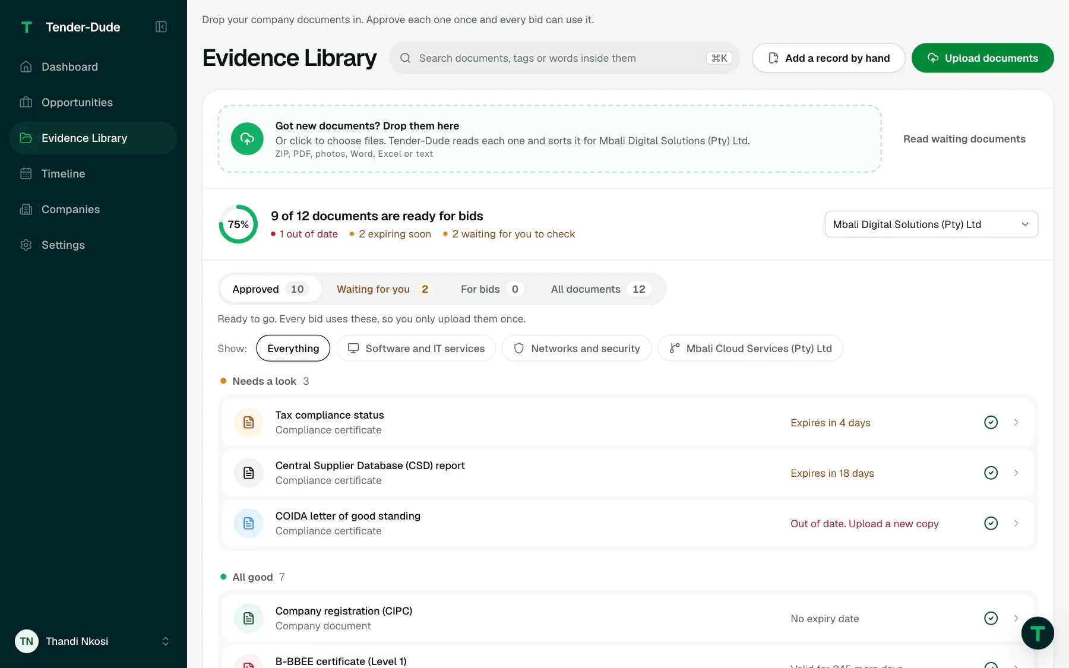Click the Tender-Dude T logo
The height and width of the screenshot is (668, 1069).
coord(27,27)
